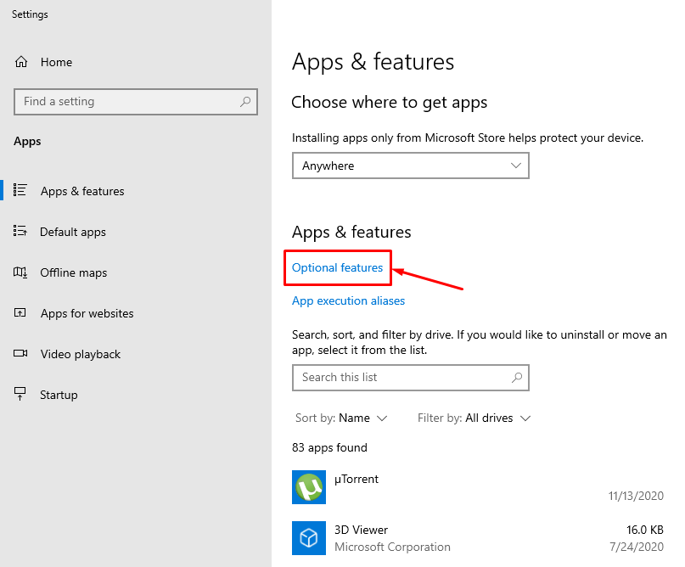Click the µTorrent app icon
This screenshot has width=685, height=567.
pos(309,487)
